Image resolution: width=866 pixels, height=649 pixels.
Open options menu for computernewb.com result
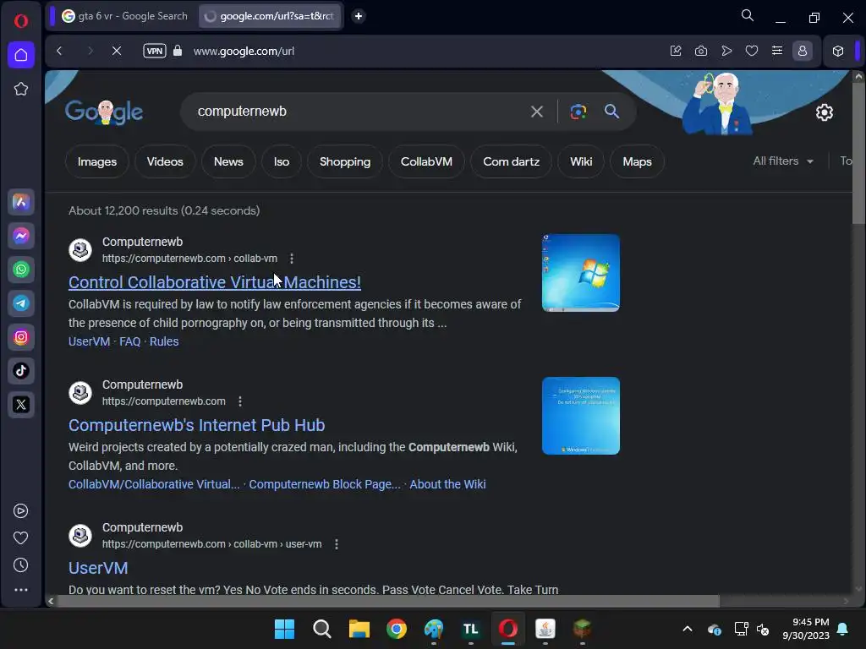[x=239, y=401]
